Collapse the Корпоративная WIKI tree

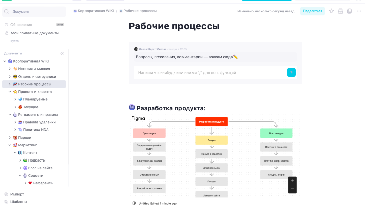click(5, 61)
